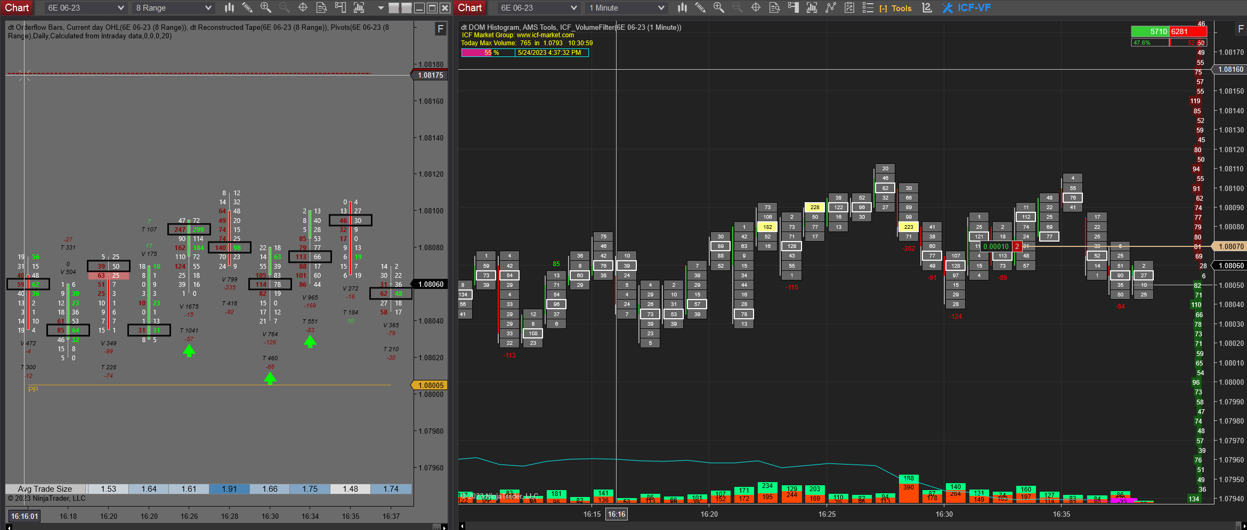1247x530 pixels.
Task: Click left arrow of left chart scrollbar
Action: tap(9, 527)
